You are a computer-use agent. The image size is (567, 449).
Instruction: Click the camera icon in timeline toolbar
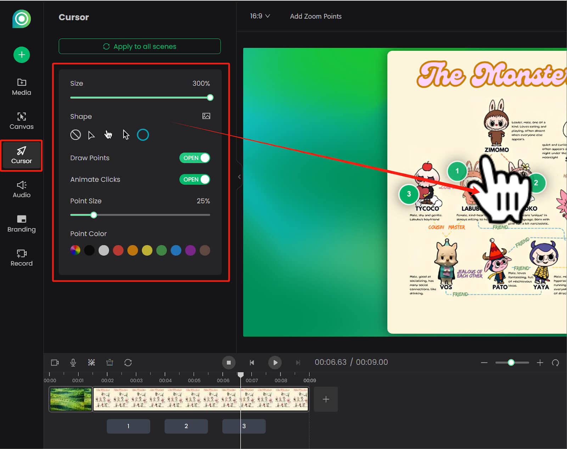[55, 362]
